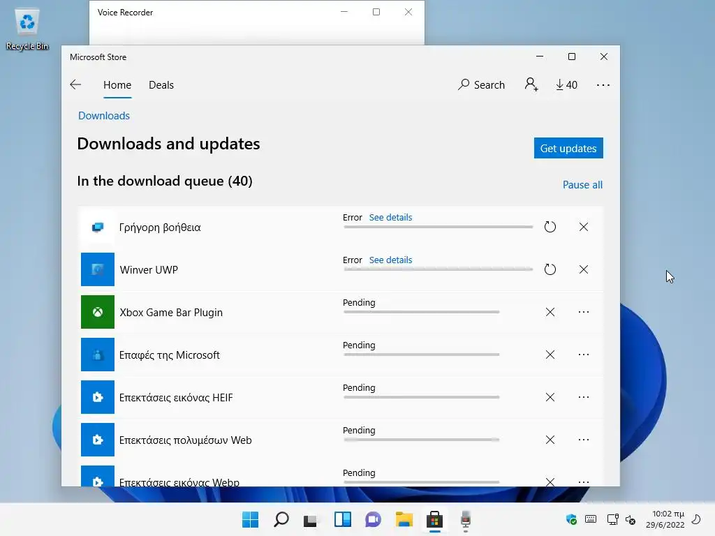Select the Winver UWP name text
The image size is (715, 536).
point(149,270)
